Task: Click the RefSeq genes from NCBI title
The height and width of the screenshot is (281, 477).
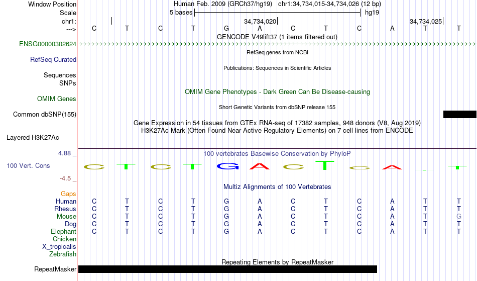Action: [277, 52]
